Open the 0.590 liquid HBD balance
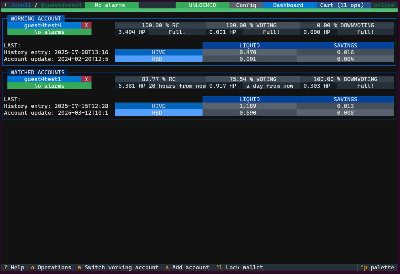The image size is (400, 274). [x=250, y=113]
